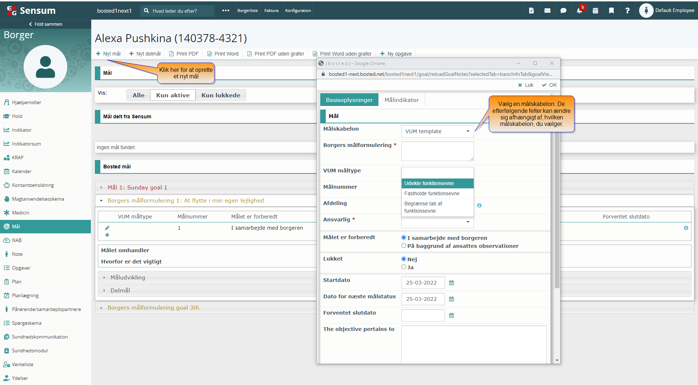The height and width of the screenshot is (385, 698).
Task: Open the chat bubble icon
Action: click(x=563, y=11)
